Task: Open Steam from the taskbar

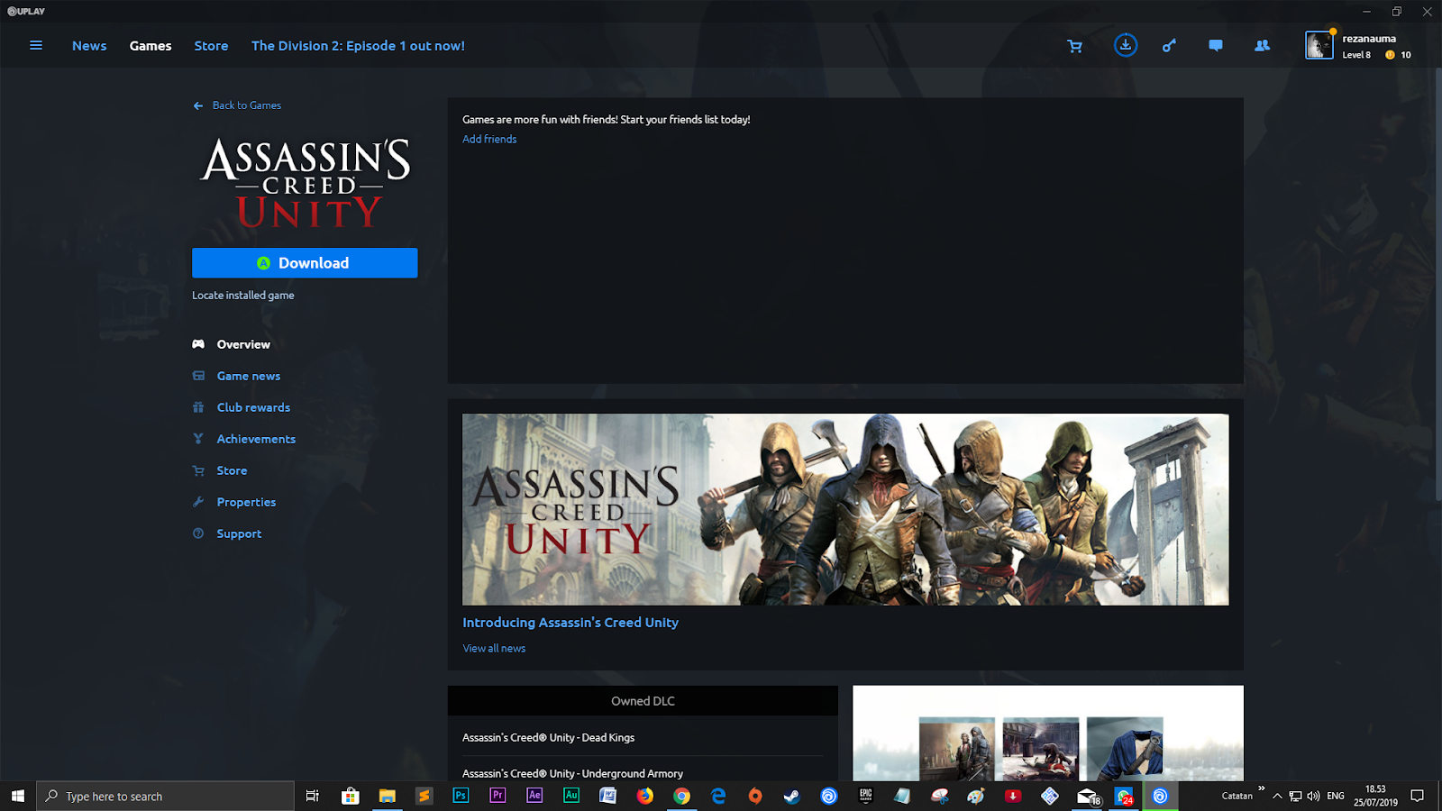Action: tap(792, 796)
